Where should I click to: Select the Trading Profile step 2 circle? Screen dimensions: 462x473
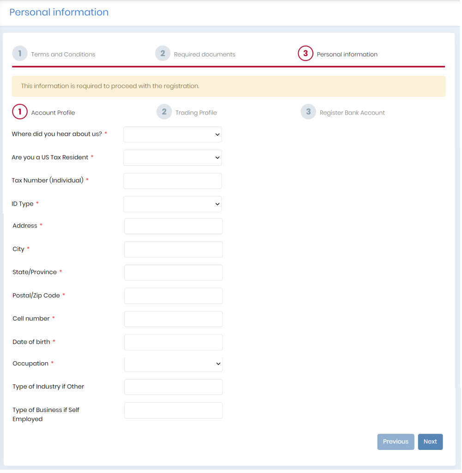tap(164, 112)
